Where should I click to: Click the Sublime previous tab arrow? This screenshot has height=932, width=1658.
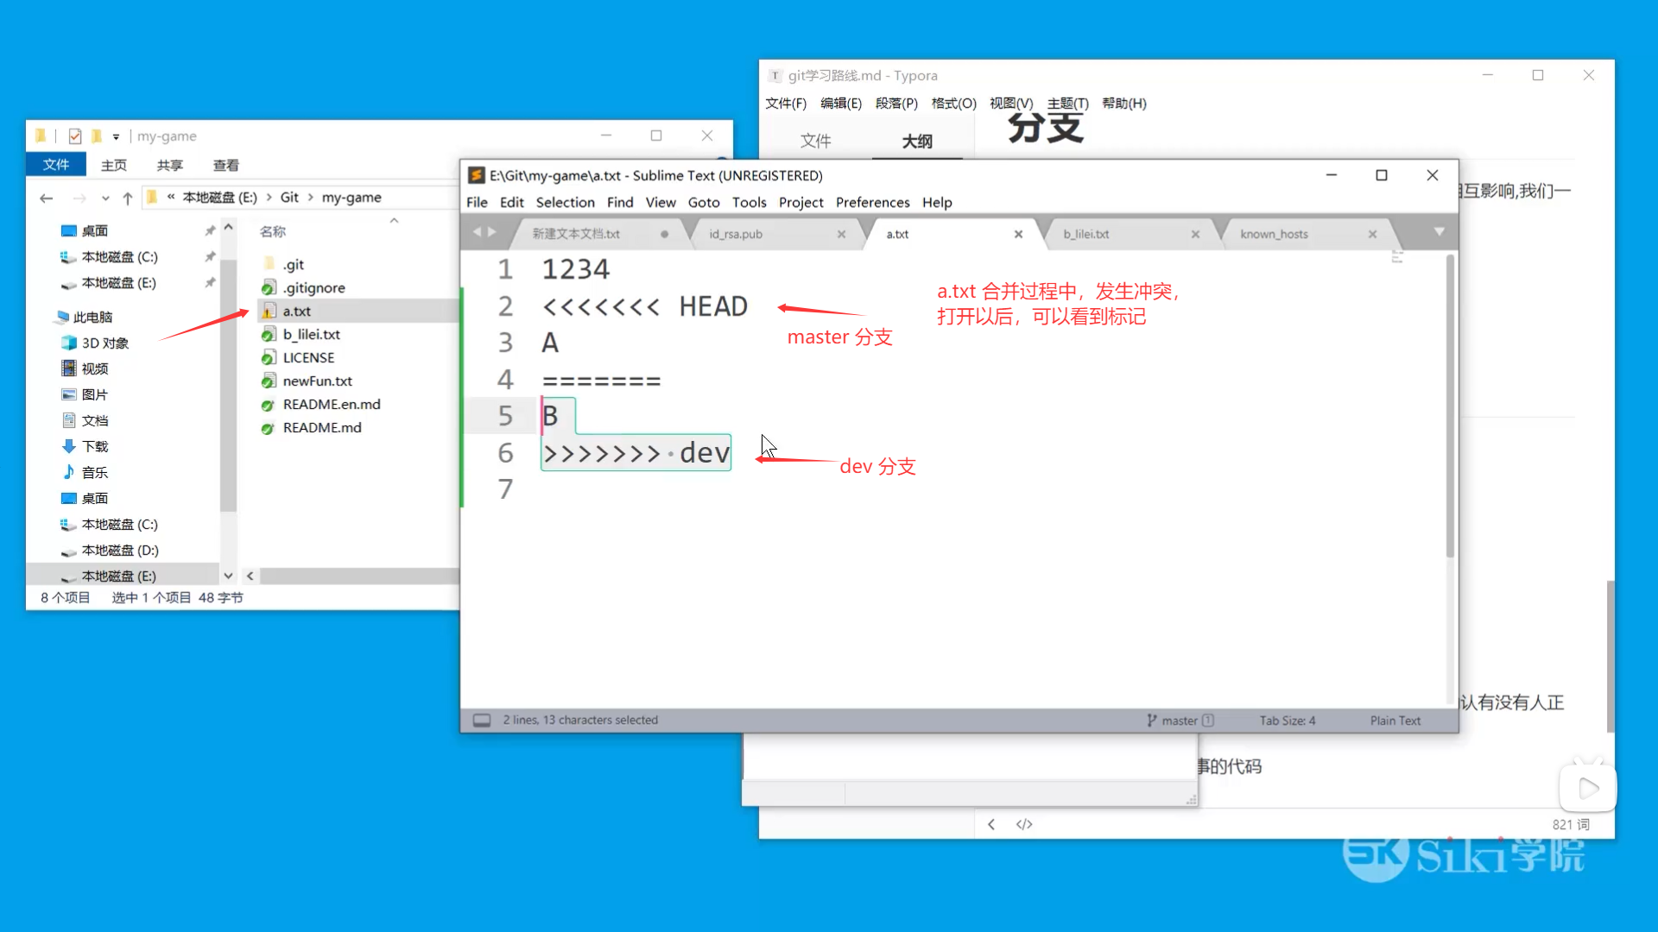(x=476, y=232)
